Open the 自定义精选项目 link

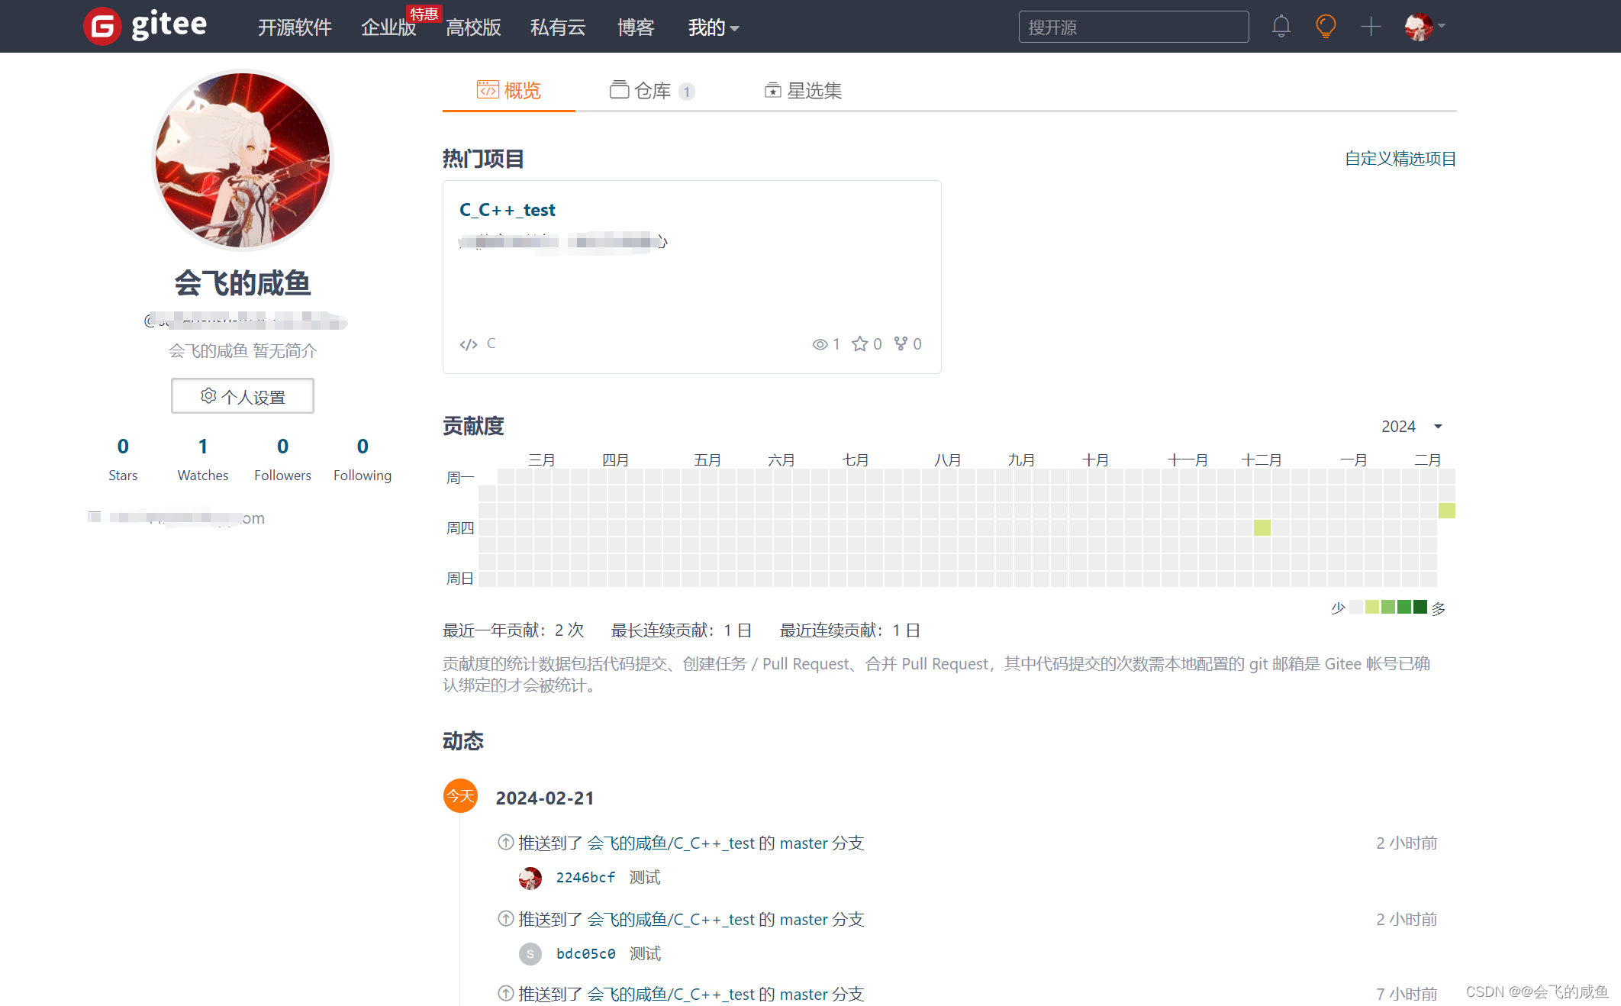[1400, 159]
